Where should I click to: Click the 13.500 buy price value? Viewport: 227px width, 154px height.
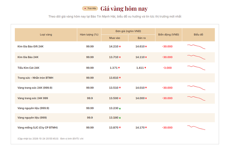coord(113,98)
